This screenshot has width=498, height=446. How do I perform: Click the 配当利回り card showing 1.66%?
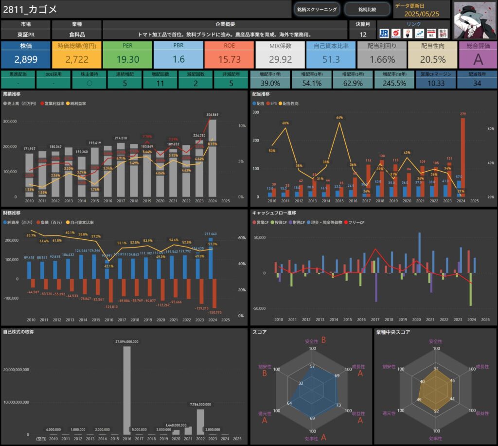point(382,54)
